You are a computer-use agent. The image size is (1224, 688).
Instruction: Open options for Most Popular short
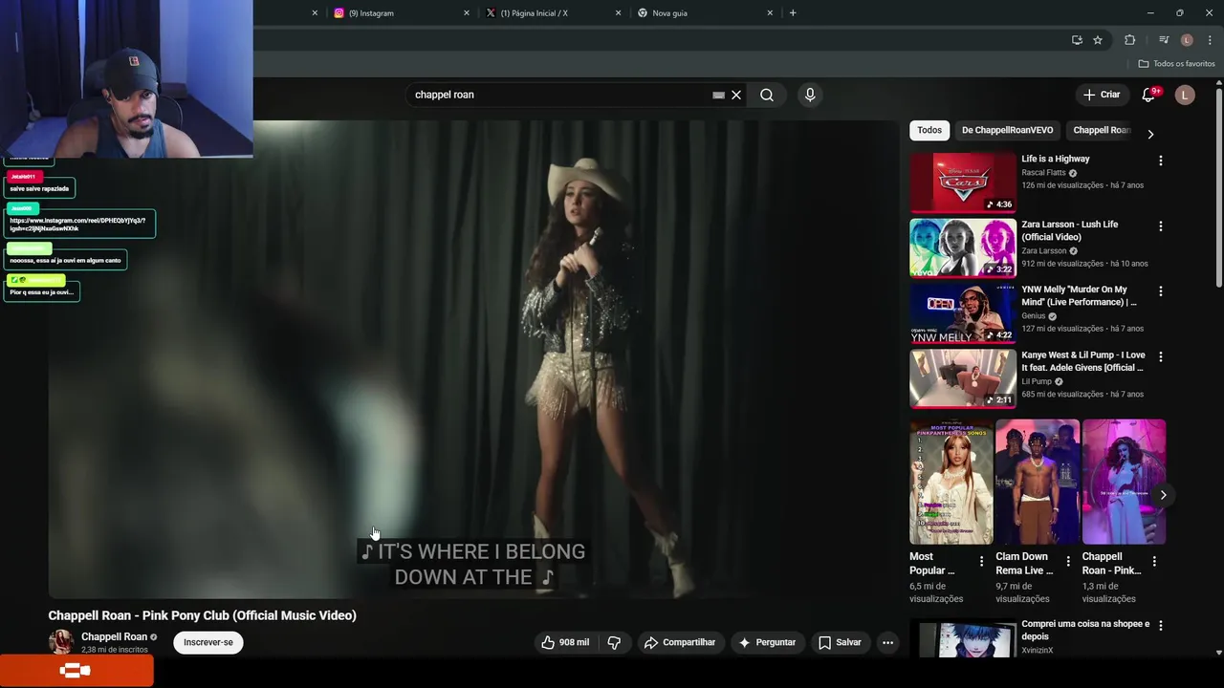pos(981,562)
